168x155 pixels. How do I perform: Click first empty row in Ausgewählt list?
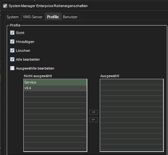[131, 82]
